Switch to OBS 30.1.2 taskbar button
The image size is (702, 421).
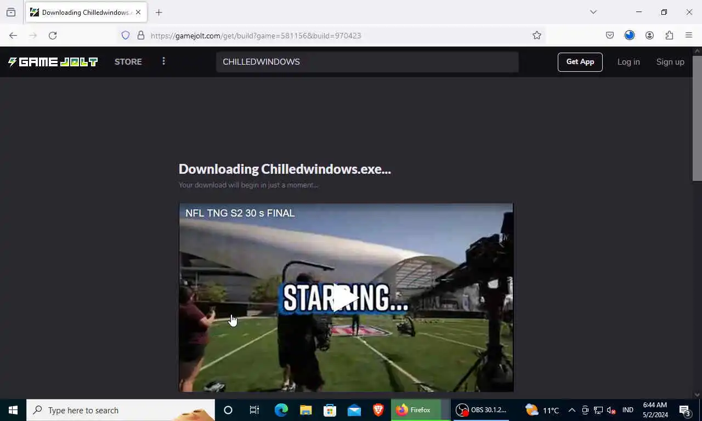(482, 410)
